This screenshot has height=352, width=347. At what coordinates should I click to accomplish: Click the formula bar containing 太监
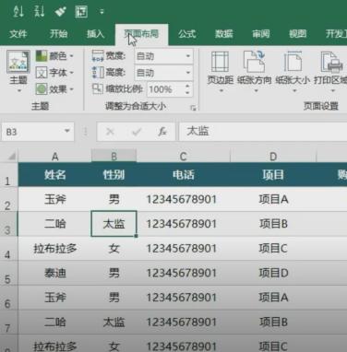(263, 132)
